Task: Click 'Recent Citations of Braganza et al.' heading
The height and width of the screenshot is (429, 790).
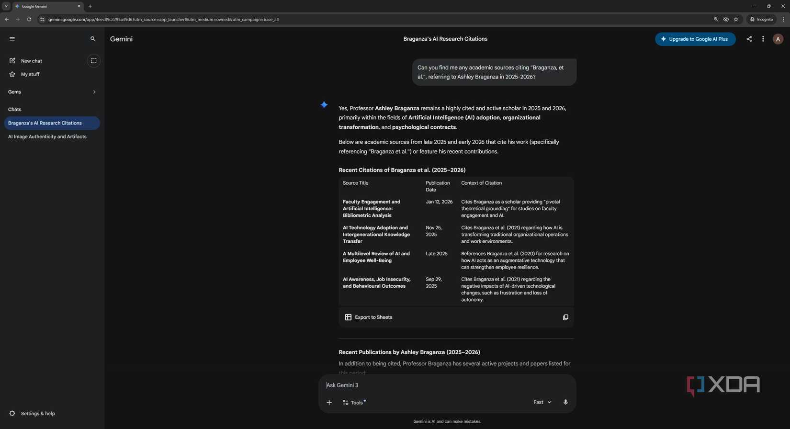Action: (x=402, y=170)
